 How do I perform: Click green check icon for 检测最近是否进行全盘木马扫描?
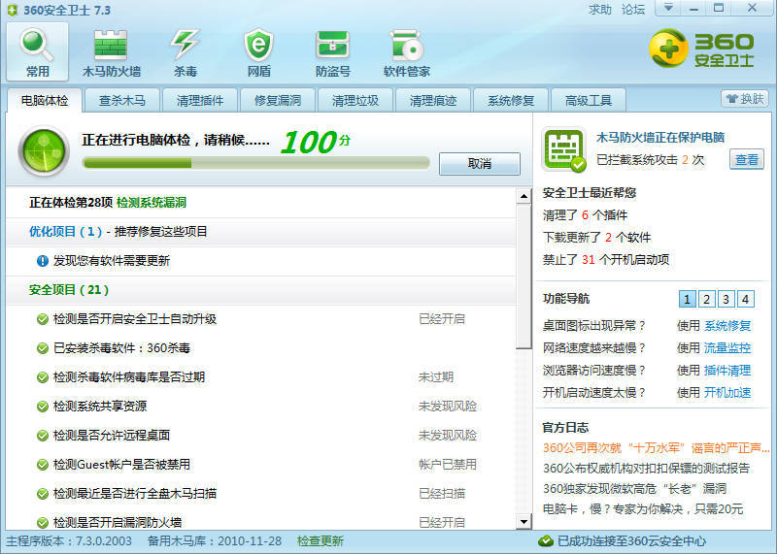[43, 494]
